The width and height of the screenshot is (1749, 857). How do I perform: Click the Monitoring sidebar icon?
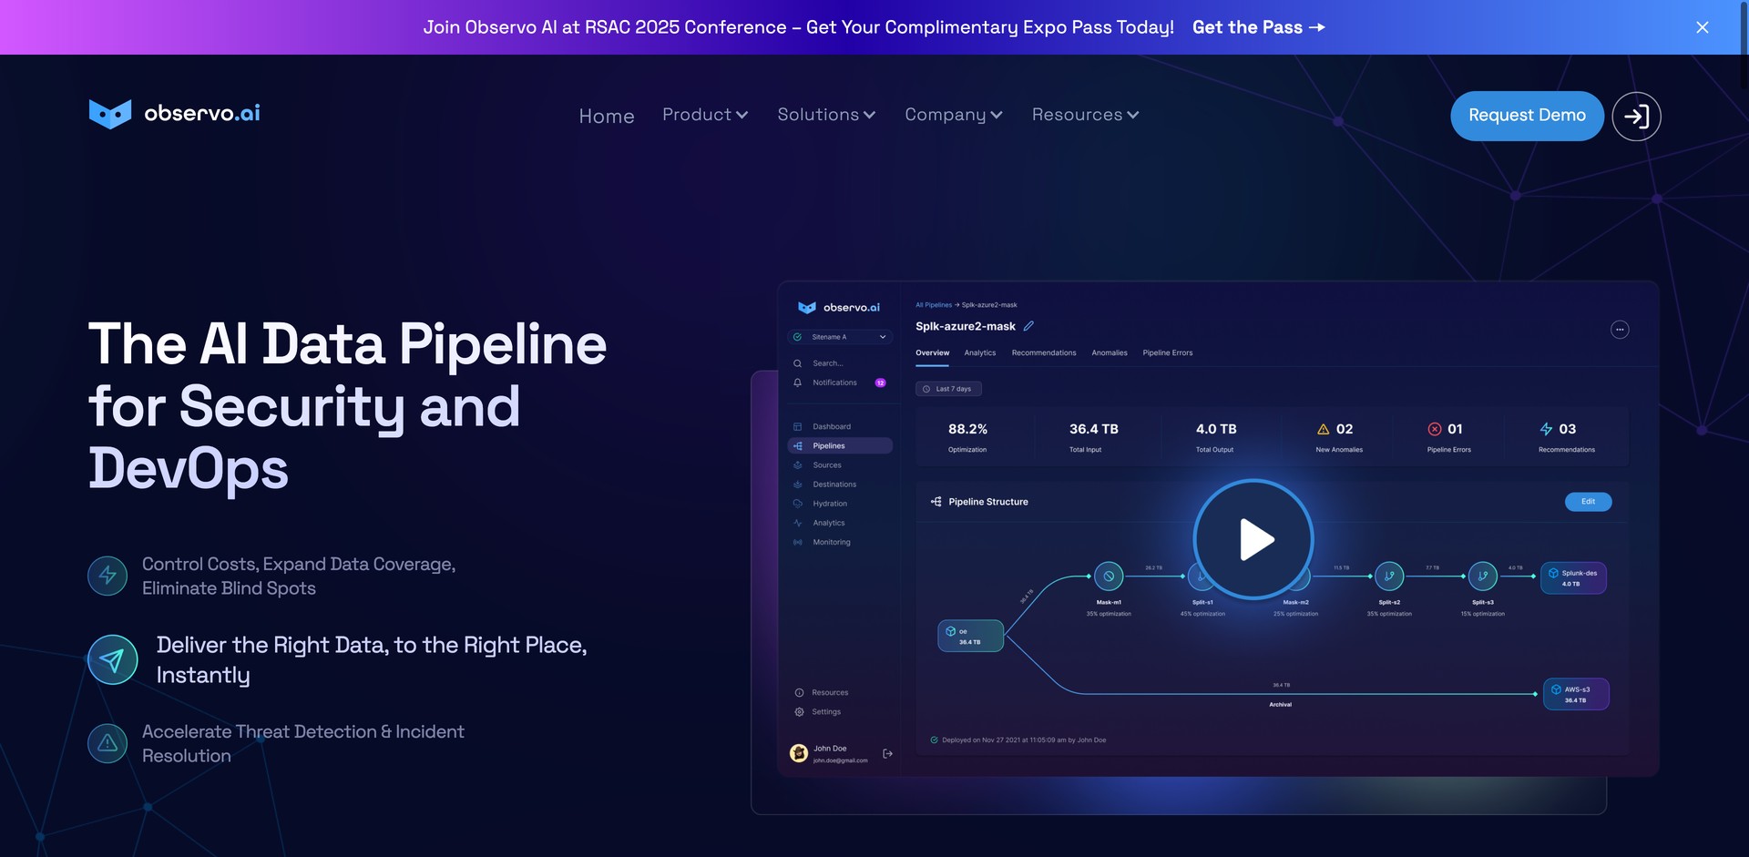pos(797,542)
